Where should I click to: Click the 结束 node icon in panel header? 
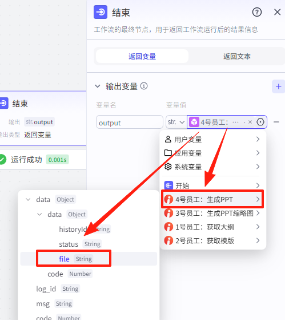(x=101, y=12)
